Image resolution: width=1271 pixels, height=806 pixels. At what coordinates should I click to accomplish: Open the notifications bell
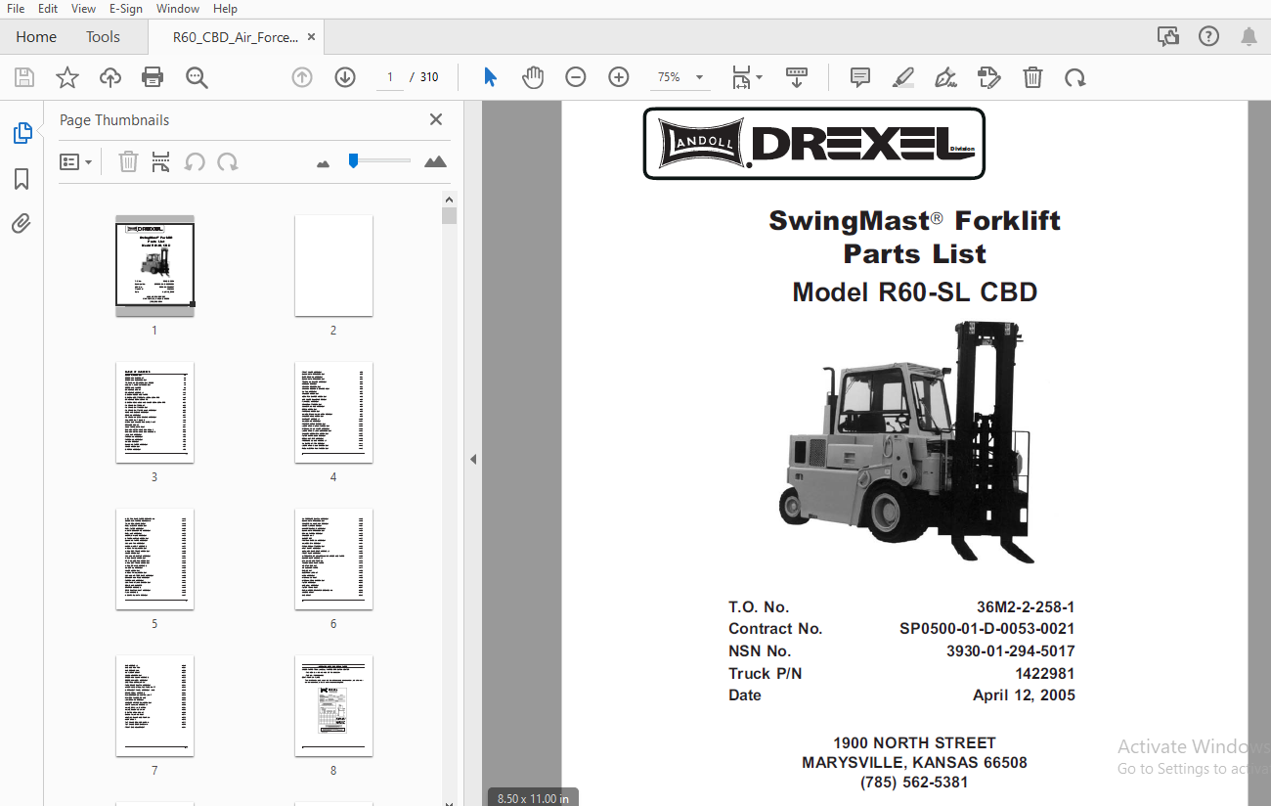[1249, 37]
